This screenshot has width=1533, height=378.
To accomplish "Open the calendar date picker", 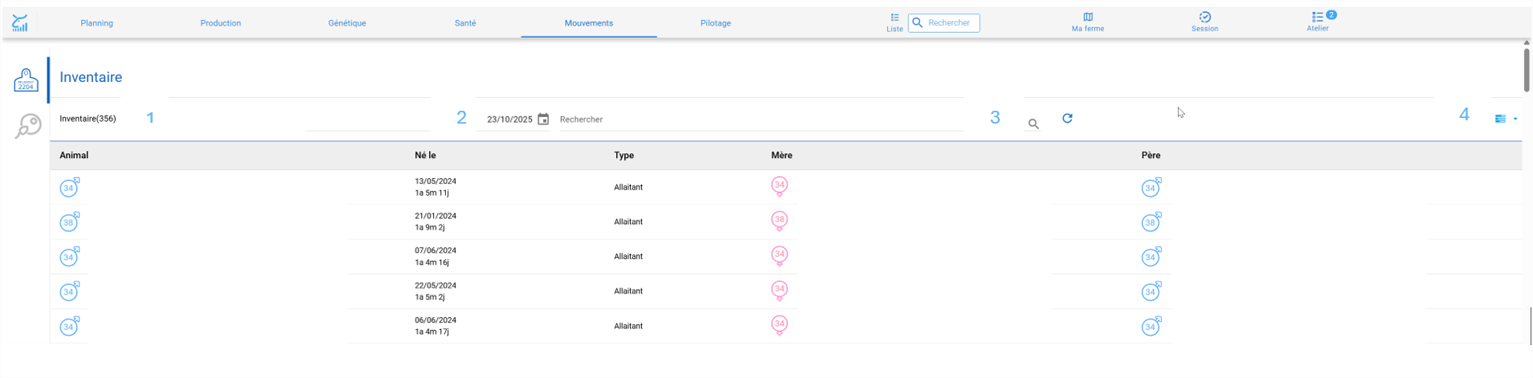I will (x=543, y=119).
